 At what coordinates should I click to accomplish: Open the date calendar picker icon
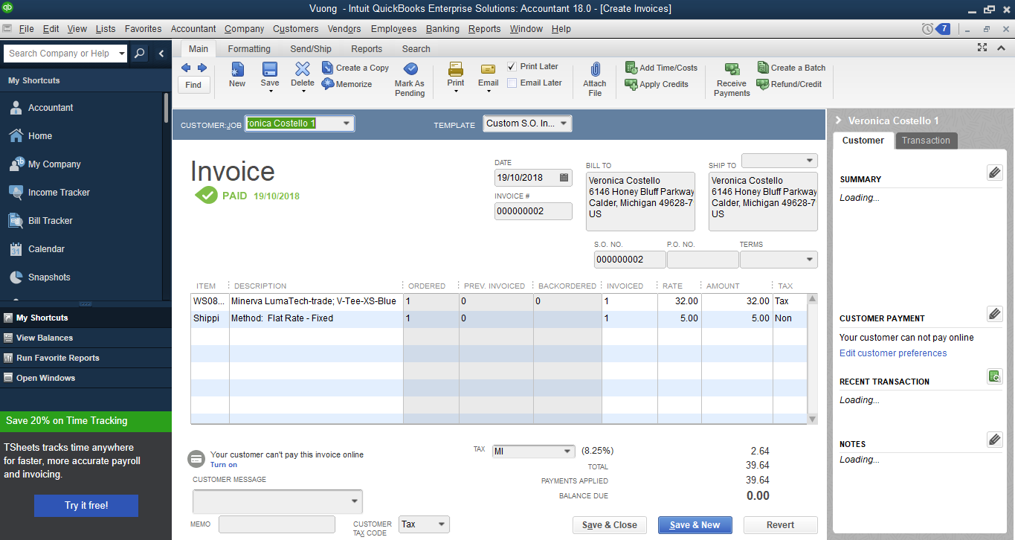point(564,178)
